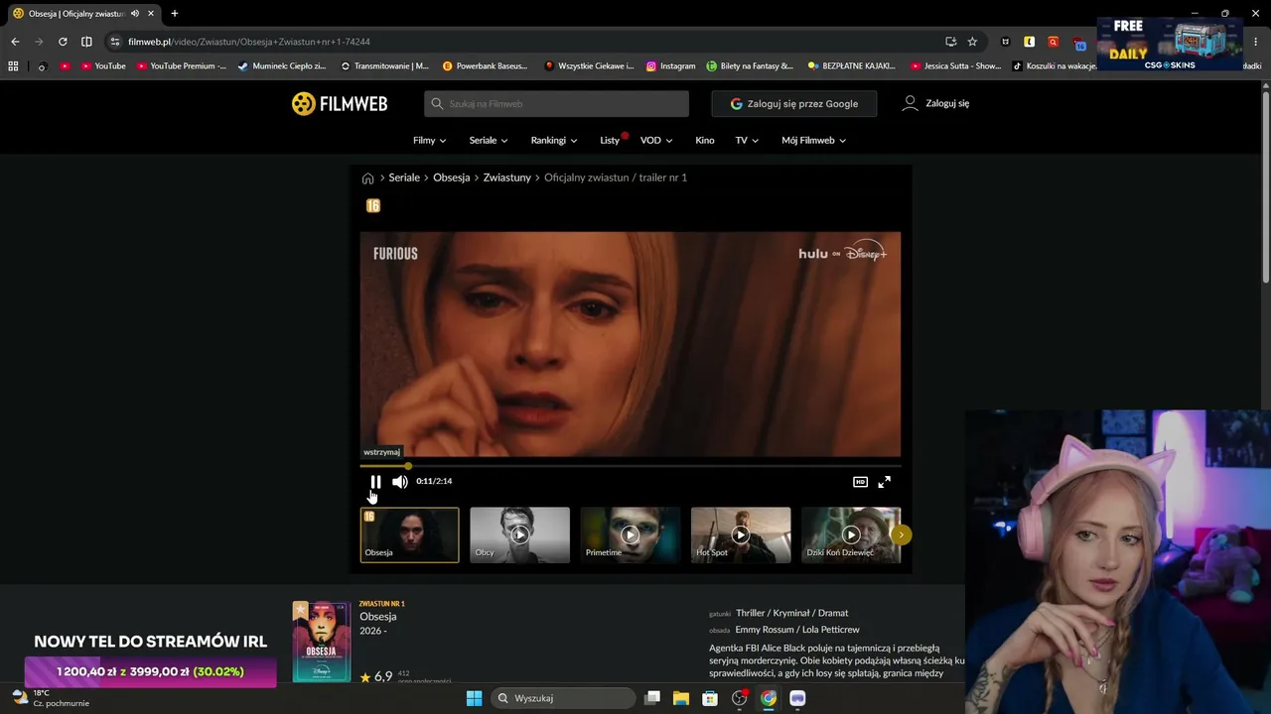Open the 'Bilety na Fantasy' bookmark
The height and width of the screenshot is (714, 1271).
point(750,66)
